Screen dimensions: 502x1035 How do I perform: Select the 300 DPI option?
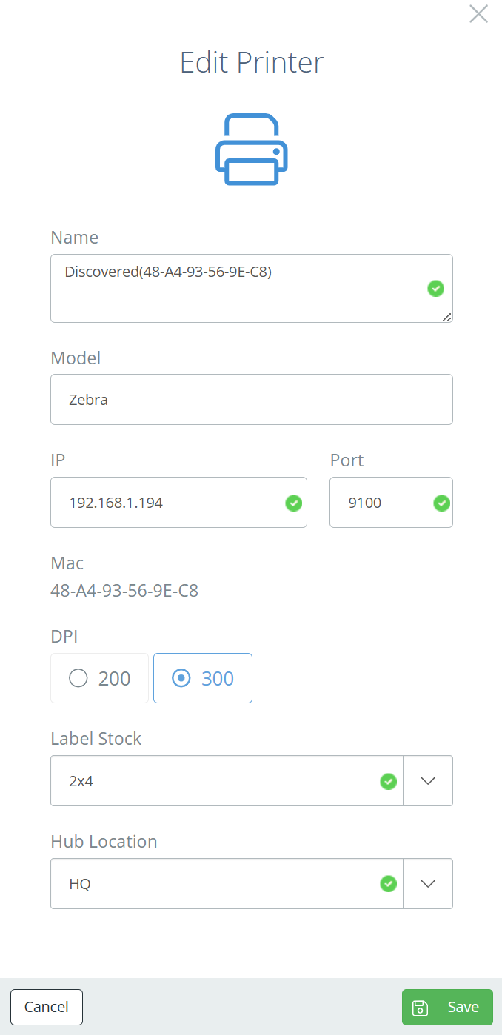point(202,678)
